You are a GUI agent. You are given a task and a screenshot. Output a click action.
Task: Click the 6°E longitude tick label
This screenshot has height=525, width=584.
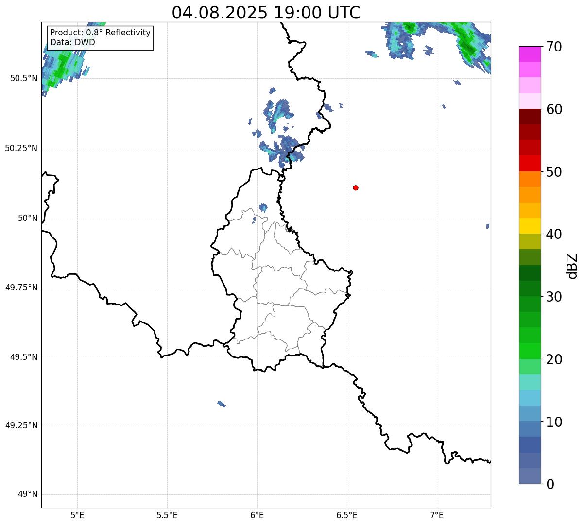[x=257, y=515]
